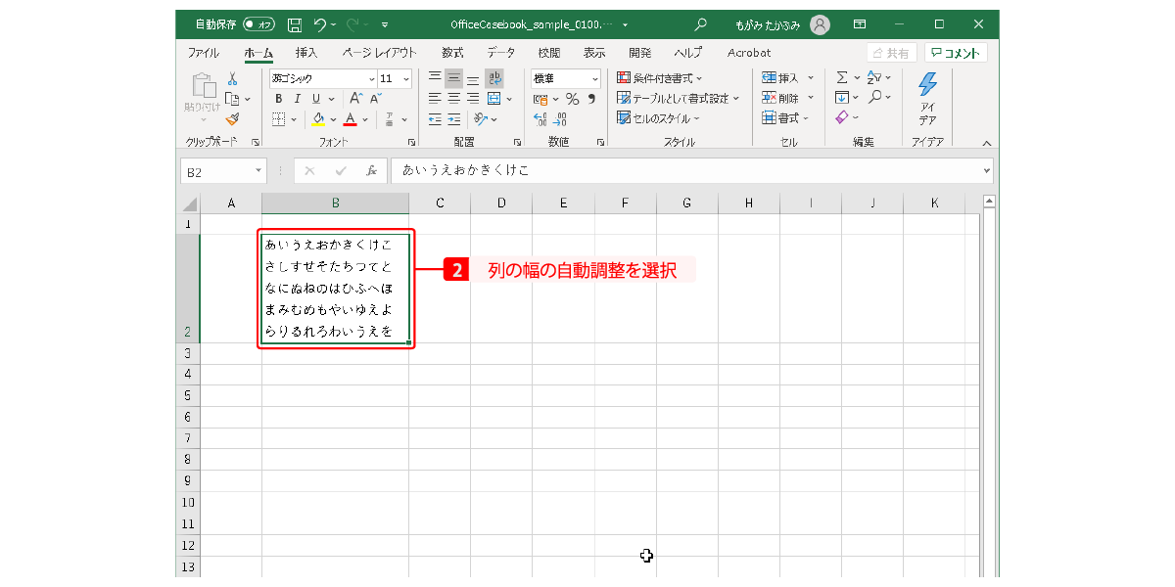Click the 共有 share button
The height and width of the screenshot is (587, 1175).
point(891,53)
